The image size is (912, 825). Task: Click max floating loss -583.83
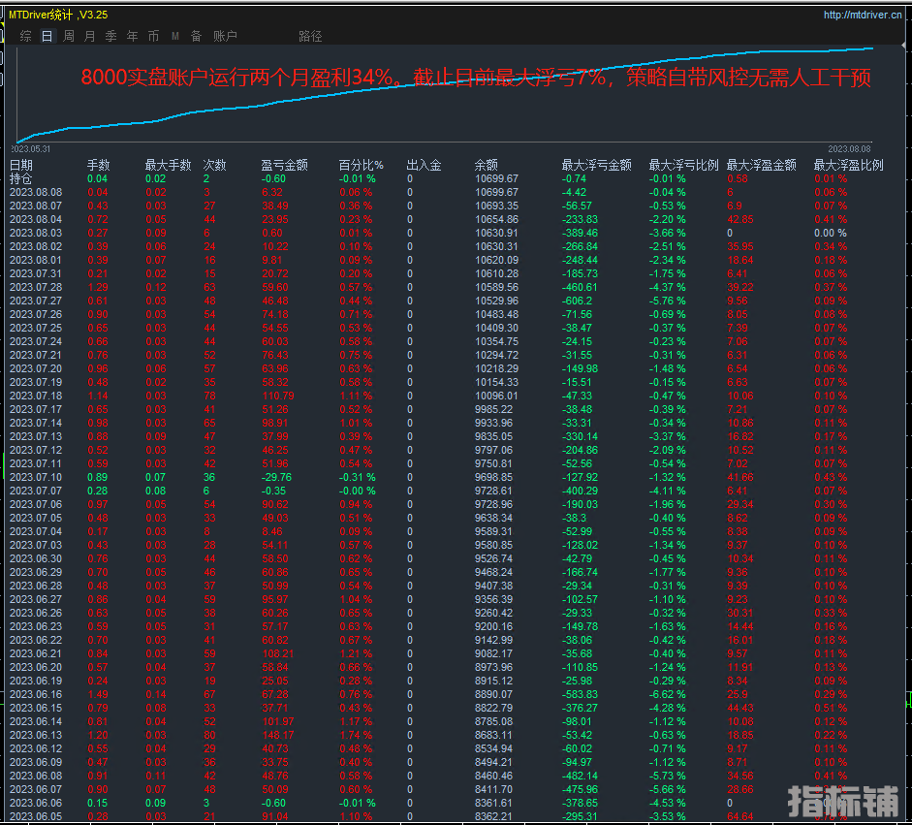[x=580, y=695]
